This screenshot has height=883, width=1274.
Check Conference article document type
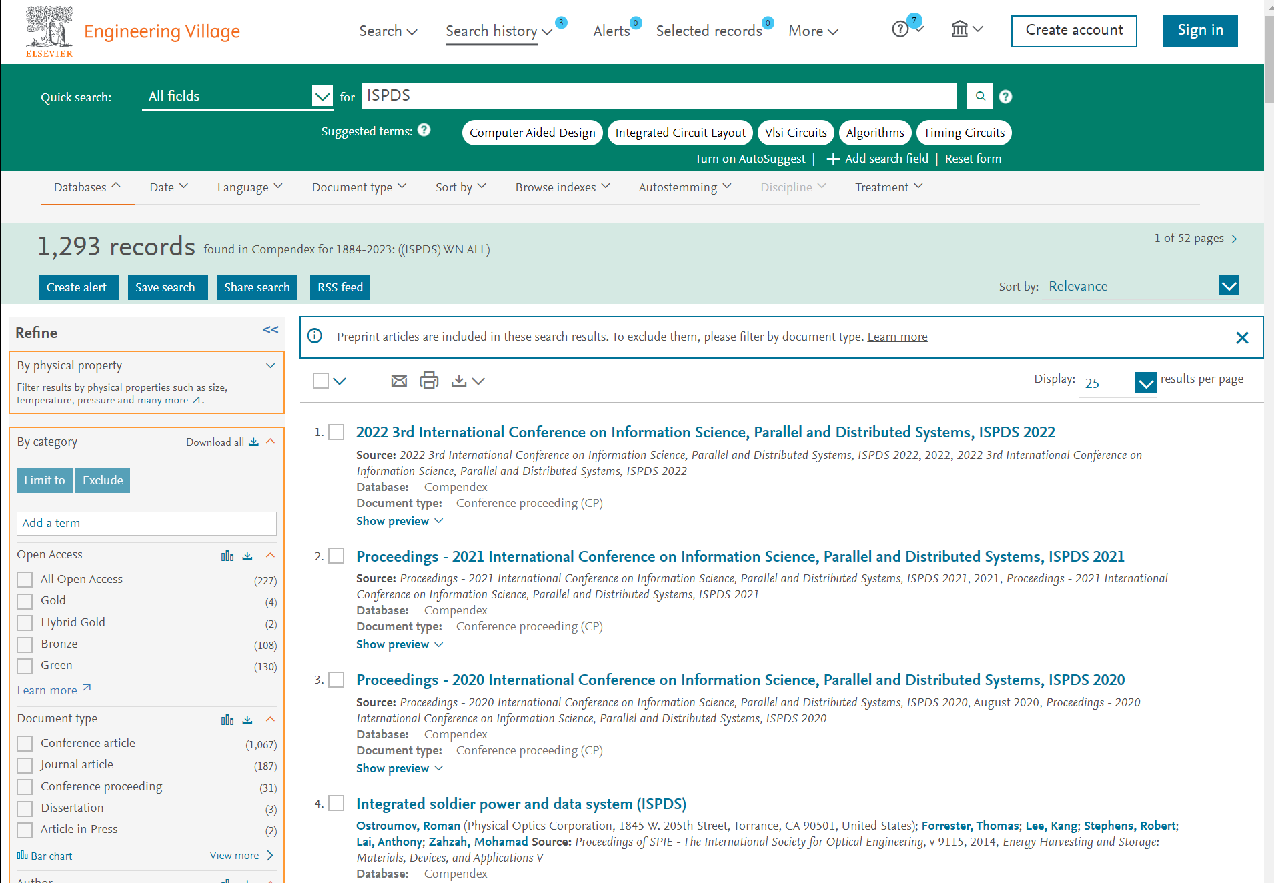(x=25, y=744)
